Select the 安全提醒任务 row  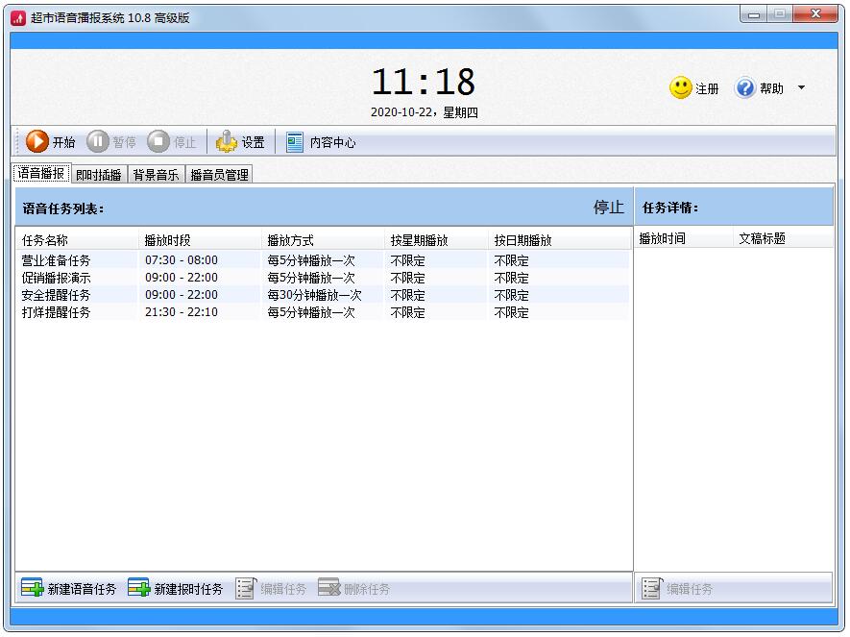[324, 295]
